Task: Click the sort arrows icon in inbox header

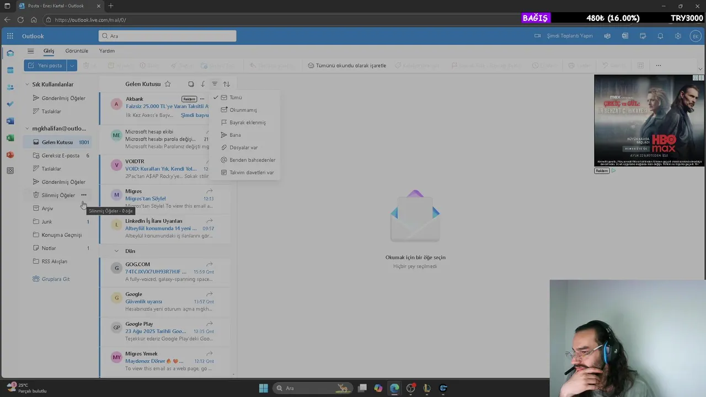Action: 226,84
